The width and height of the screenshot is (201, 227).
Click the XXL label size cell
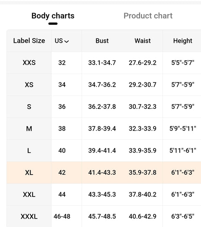(29, 194)
